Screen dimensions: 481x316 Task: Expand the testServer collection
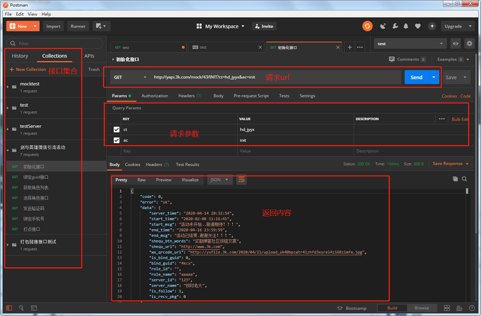click(8, 129)
